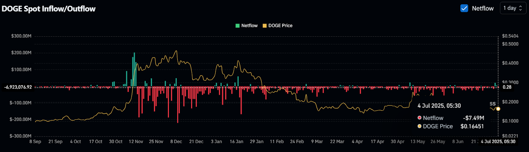Click the $0.4000 right axis label

tap(510, 63)
